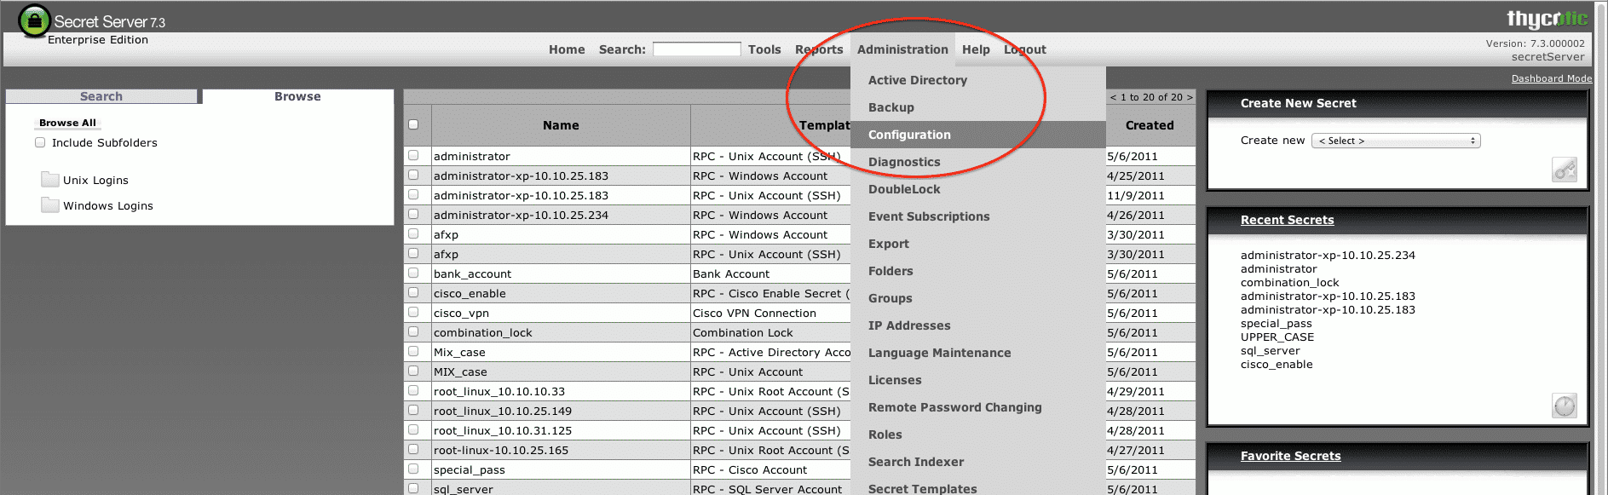The width and height of the screenshot is (1608, 495).
Task: Switch to the Search tab
Action: pyautogui.click(x=101, y=96)
